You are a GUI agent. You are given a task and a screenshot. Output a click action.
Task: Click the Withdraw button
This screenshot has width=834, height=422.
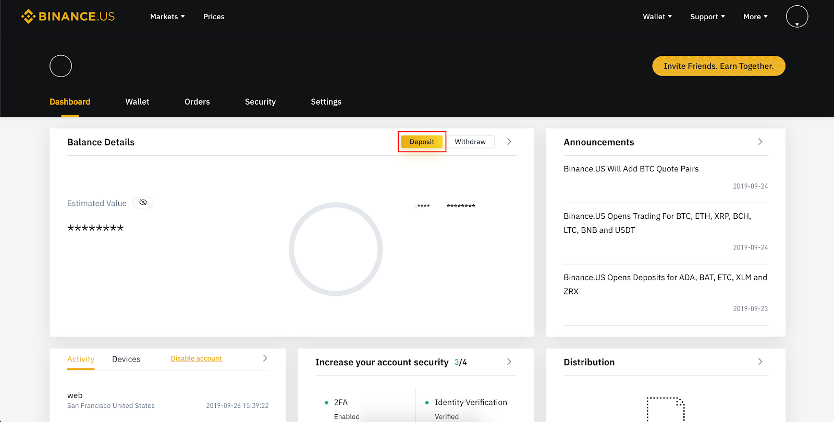pos(470,142)
